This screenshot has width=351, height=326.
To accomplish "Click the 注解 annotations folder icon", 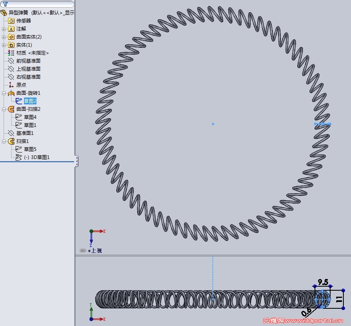I will (11, 29).
